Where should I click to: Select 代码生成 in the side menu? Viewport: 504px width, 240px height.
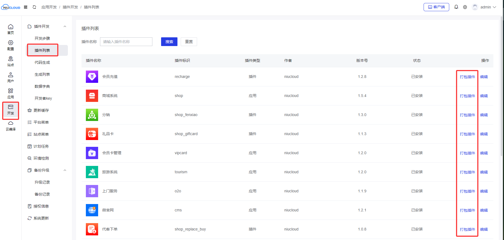(42, 62)
